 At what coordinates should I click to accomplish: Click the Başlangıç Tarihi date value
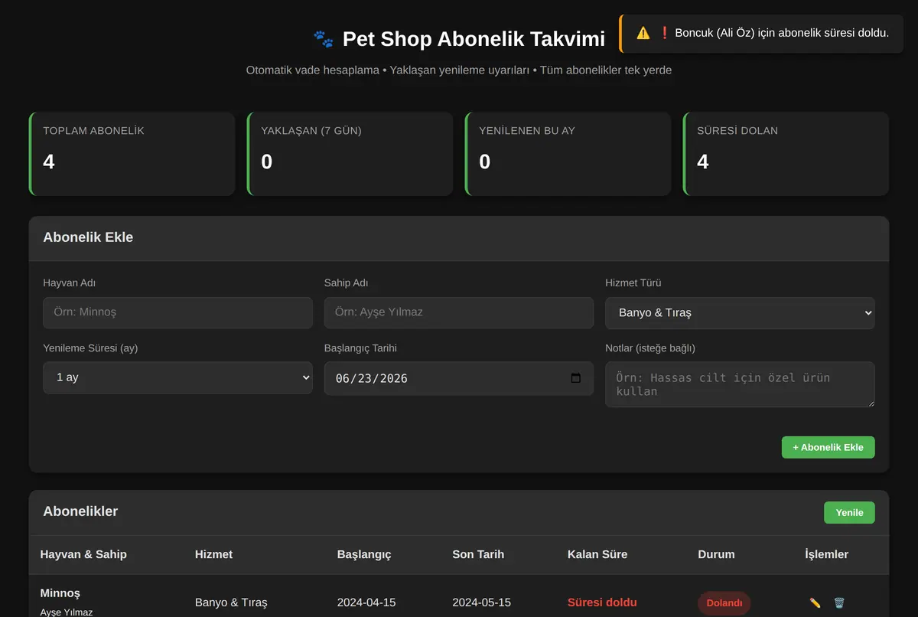pos(372,378)
